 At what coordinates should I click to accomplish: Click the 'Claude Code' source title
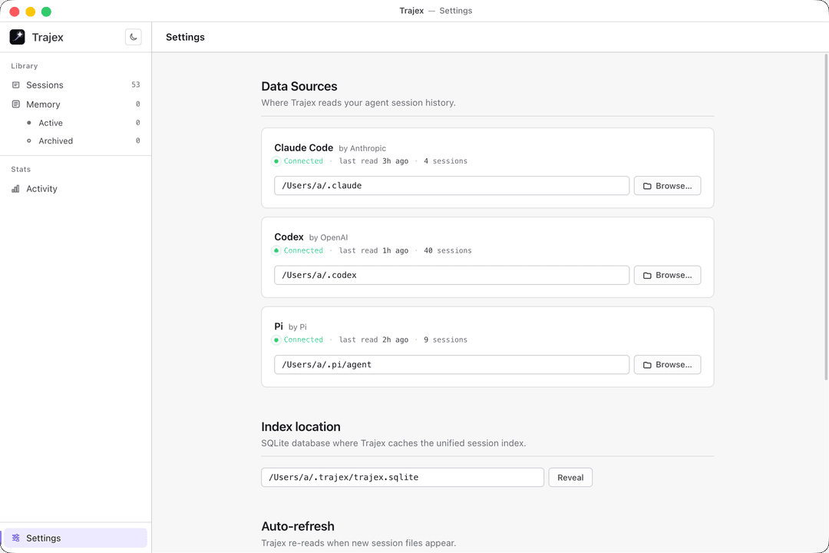[x=303, y=147]
